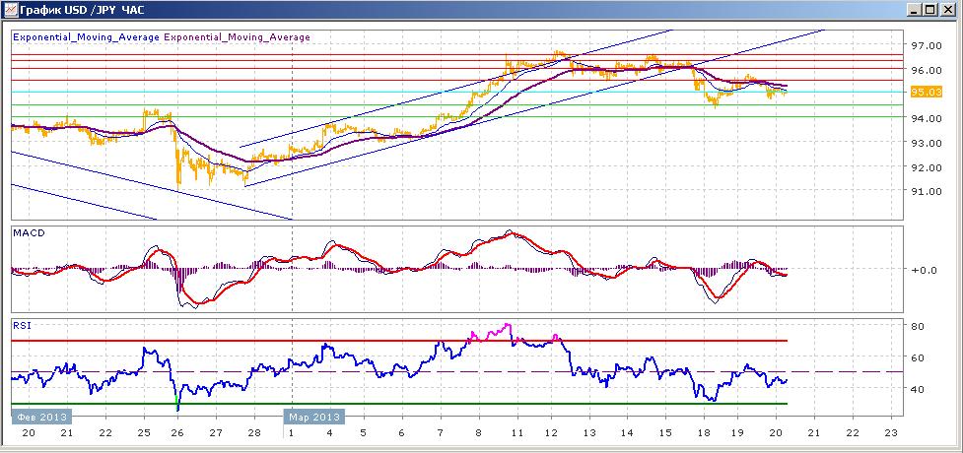The width and height of the screenshot is (963, 453).
Task: Select the Мар 2013 month marker
Action: 313,418
